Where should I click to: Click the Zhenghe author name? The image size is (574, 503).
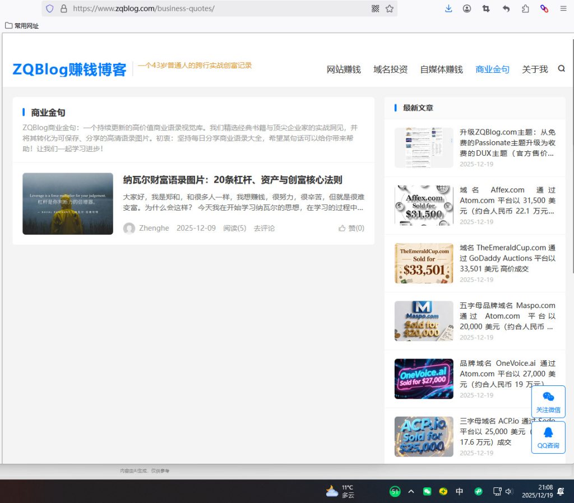pos(154,229)
